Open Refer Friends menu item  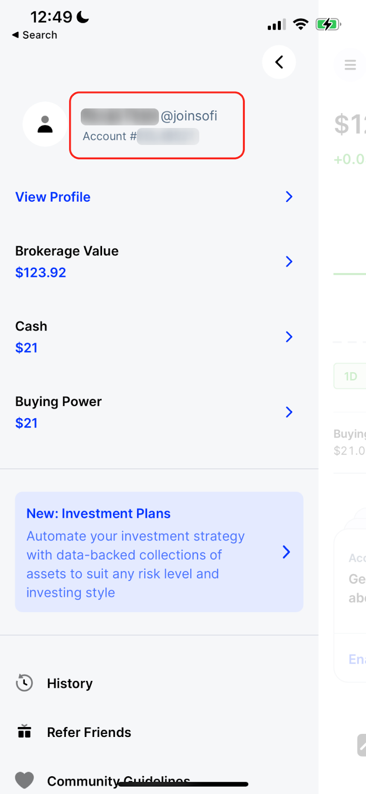pyautogui.click(x=89, y=732)
